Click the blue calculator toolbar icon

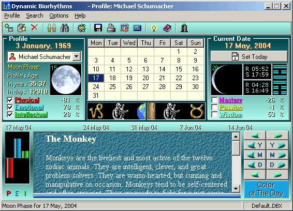tap(137, 28)
